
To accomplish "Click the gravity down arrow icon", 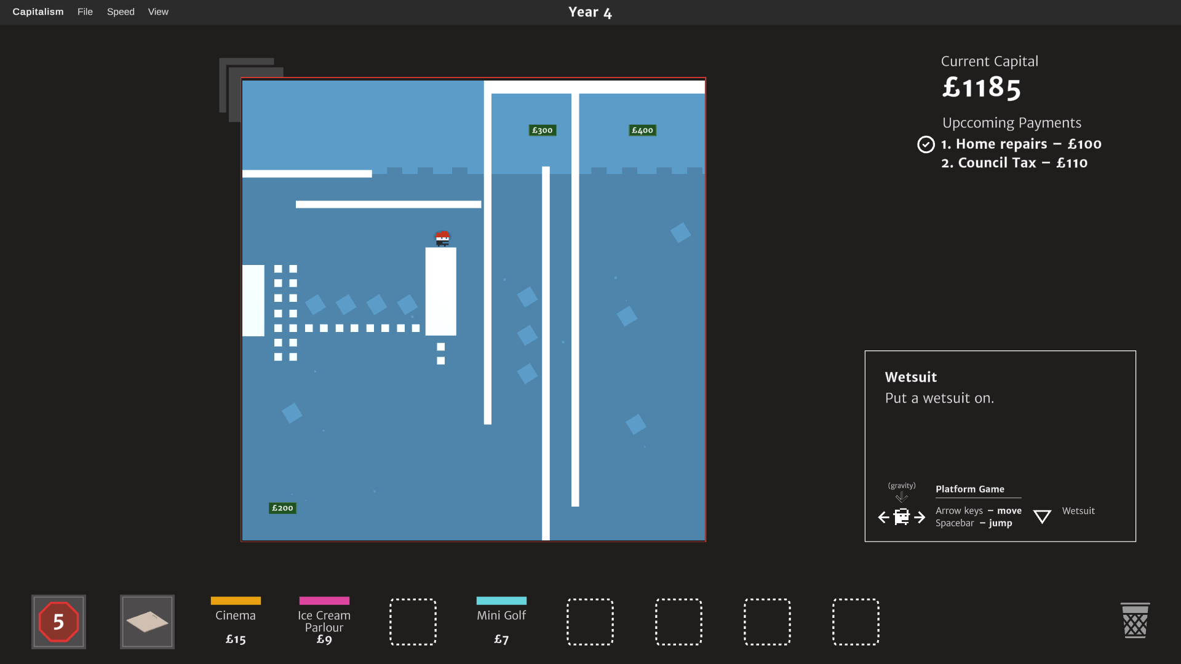I will [x=902, y=497].
